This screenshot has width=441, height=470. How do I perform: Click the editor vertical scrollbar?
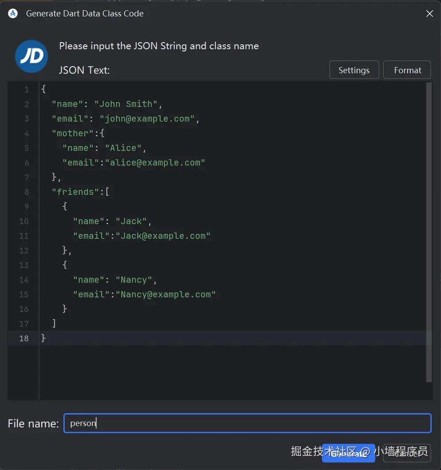[429, 232]
